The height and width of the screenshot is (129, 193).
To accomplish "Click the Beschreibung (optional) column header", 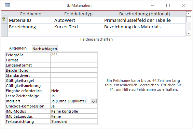I will point(144,14).
